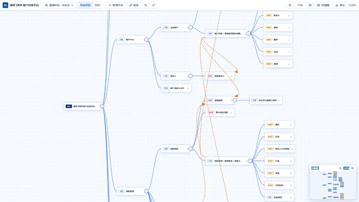
Task: Zoom in within the minimap panel
Action: 352,168
